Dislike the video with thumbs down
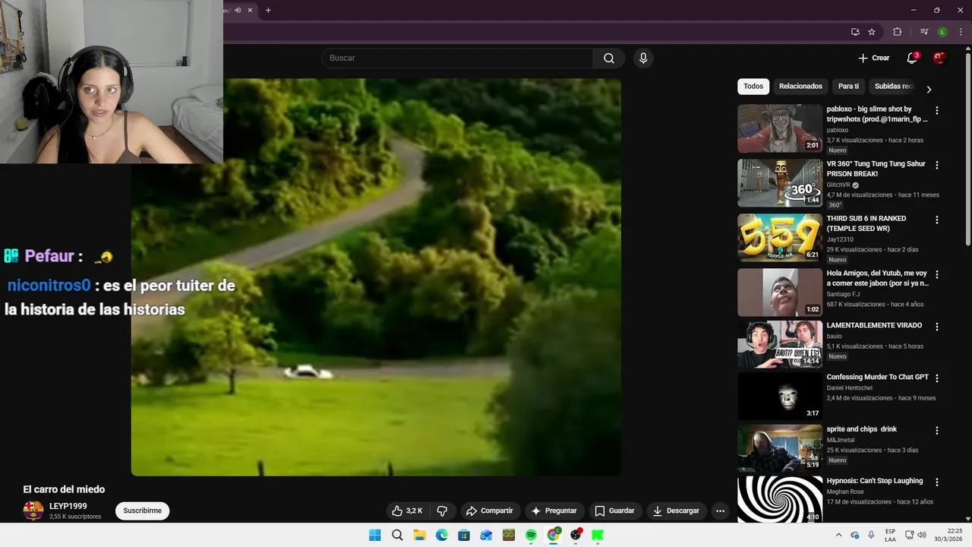The height and width of the screenshot is (547, 972). [443, 511]
